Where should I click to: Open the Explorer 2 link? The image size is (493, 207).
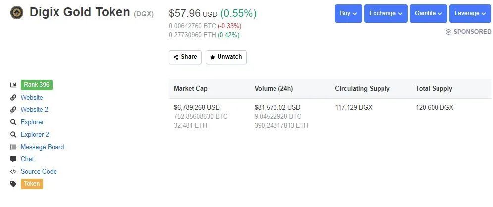35,135
